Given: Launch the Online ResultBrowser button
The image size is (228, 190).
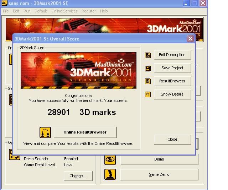Looking at the screenshot, I should (x=85, y=132).
